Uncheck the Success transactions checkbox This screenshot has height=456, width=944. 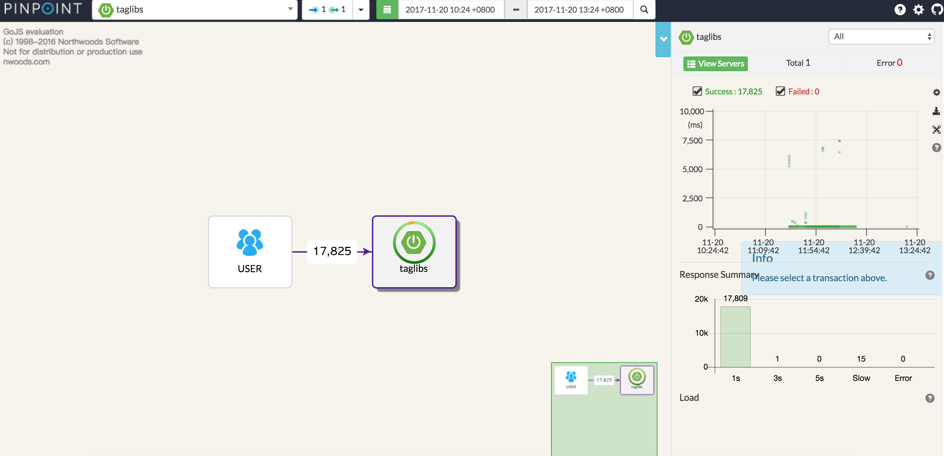[x=697, y=91]
